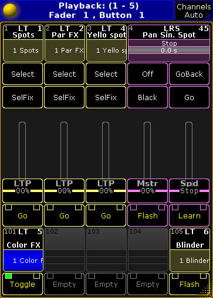
Task: Toggle the Color FX executor 101
Action: pyautogui.click(x=22, y=284)
